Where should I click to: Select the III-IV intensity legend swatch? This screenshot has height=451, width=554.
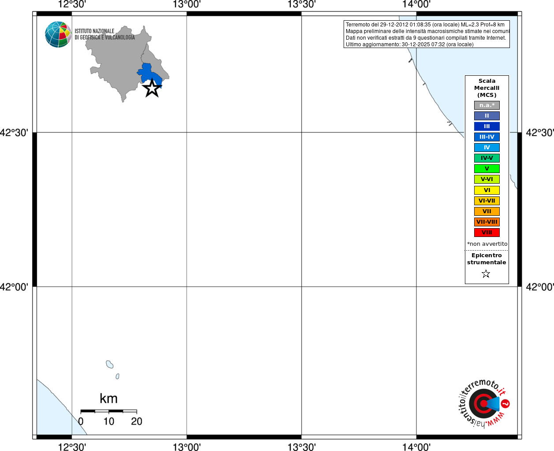pyautogui.click(x=487, y=137)
